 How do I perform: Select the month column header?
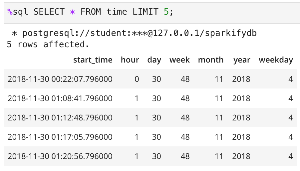[211, 60]
